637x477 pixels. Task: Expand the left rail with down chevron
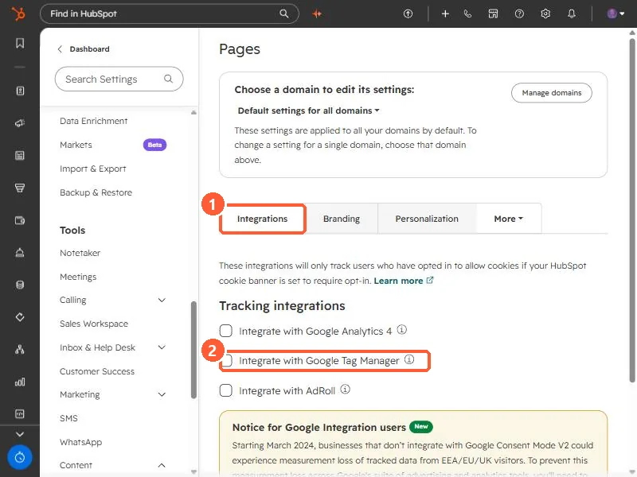[20, 434]
